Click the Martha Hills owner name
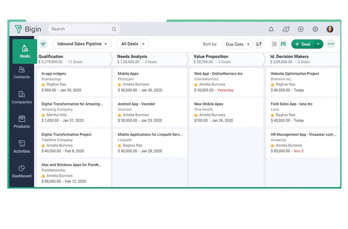The image size is (348, 229). click(57, 115)
